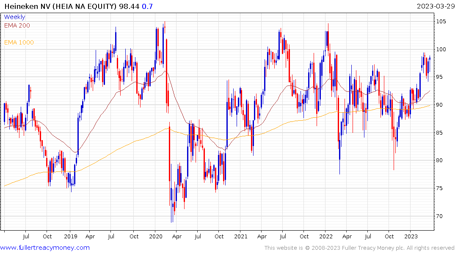Click the blue change value 0.7
Viewport: 455px width, 254px height.
click(147, 6)
